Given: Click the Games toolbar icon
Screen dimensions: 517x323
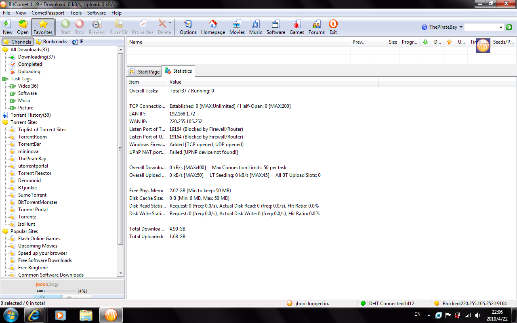Looking at the screenshot, I should pos(297,27).
